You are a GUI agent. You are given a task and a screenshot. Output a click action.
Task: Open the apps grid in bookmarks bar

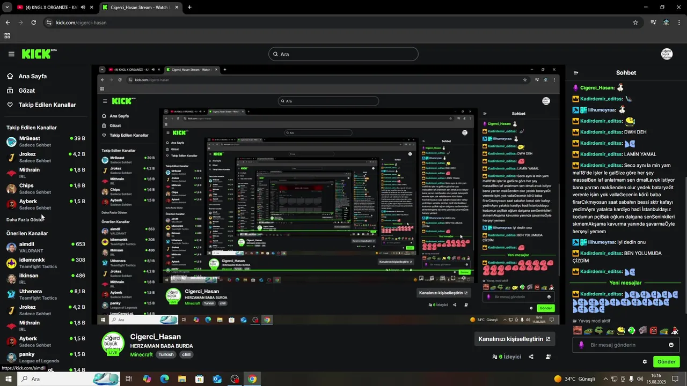(x=7, y=36)
